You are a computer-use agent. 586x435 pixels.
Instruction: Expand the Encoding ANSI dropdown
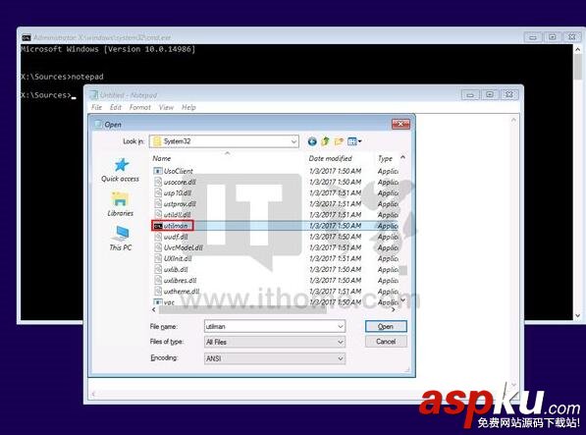[x=340, y=358]
